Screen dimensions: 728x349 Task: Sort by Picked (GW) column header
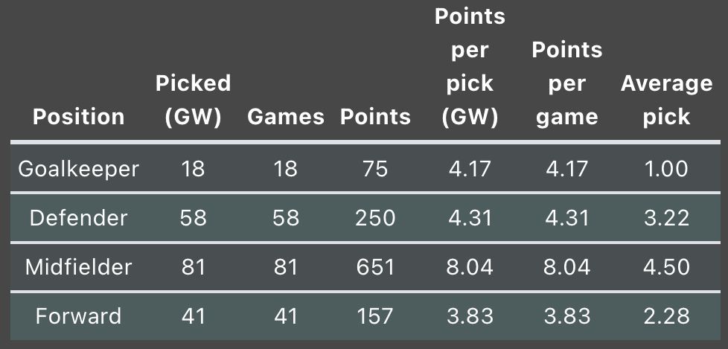193,100
